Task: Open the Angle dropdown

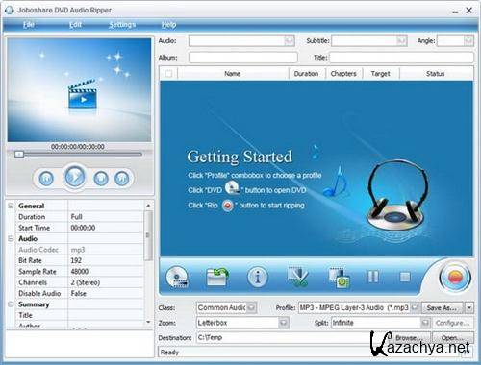Action: pyautogui.click(x=468, y=40)
